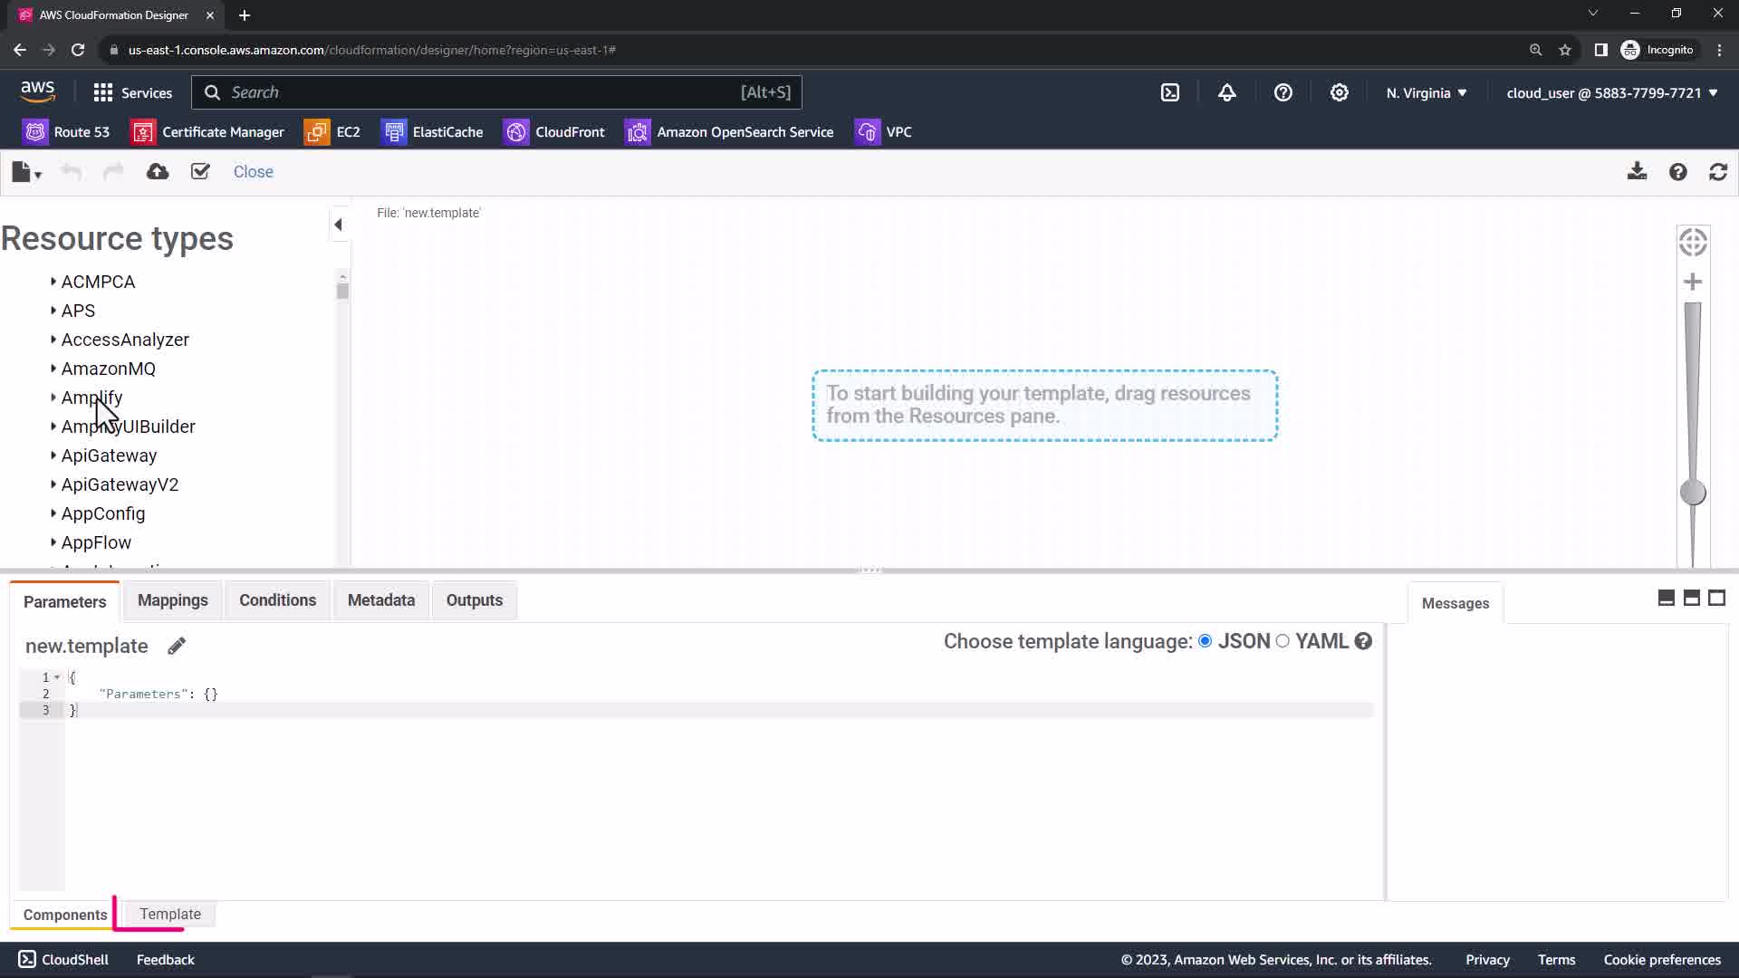Click the refresh diagram icon
Viewport: 1739px width, 978px height.
point(1718,172)
